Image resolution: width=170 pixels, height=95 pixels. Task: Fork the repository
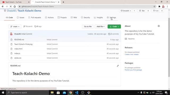156,11
